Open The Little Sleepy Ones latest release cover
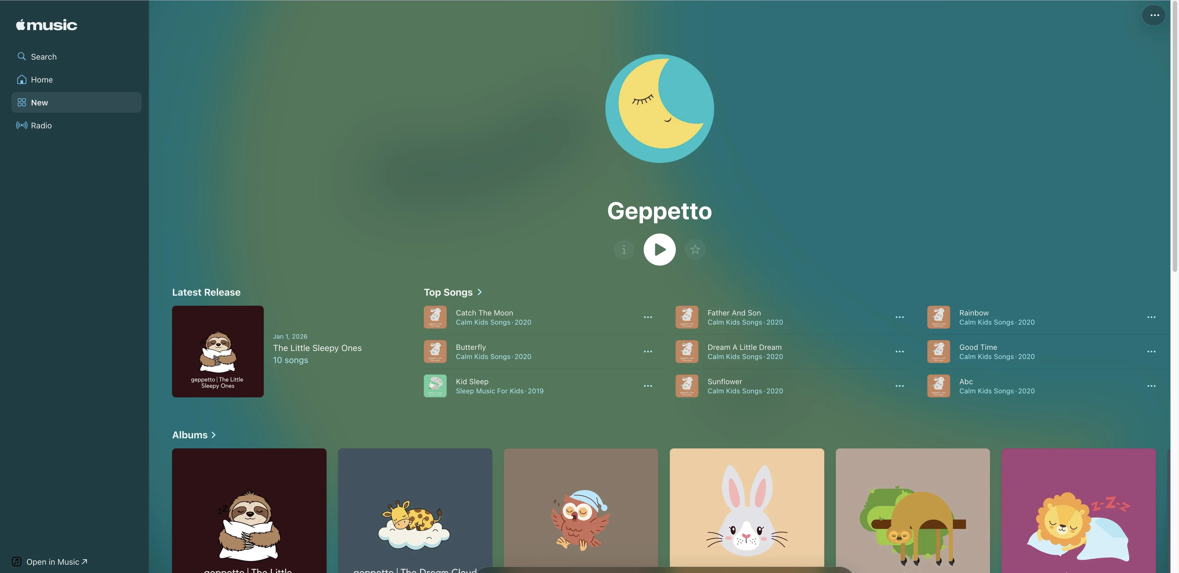 (218, 351)
